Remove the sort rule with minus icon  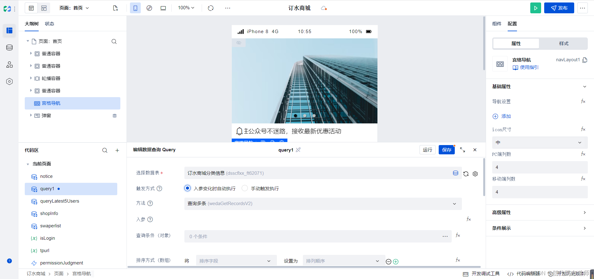(x=389, y=262)
